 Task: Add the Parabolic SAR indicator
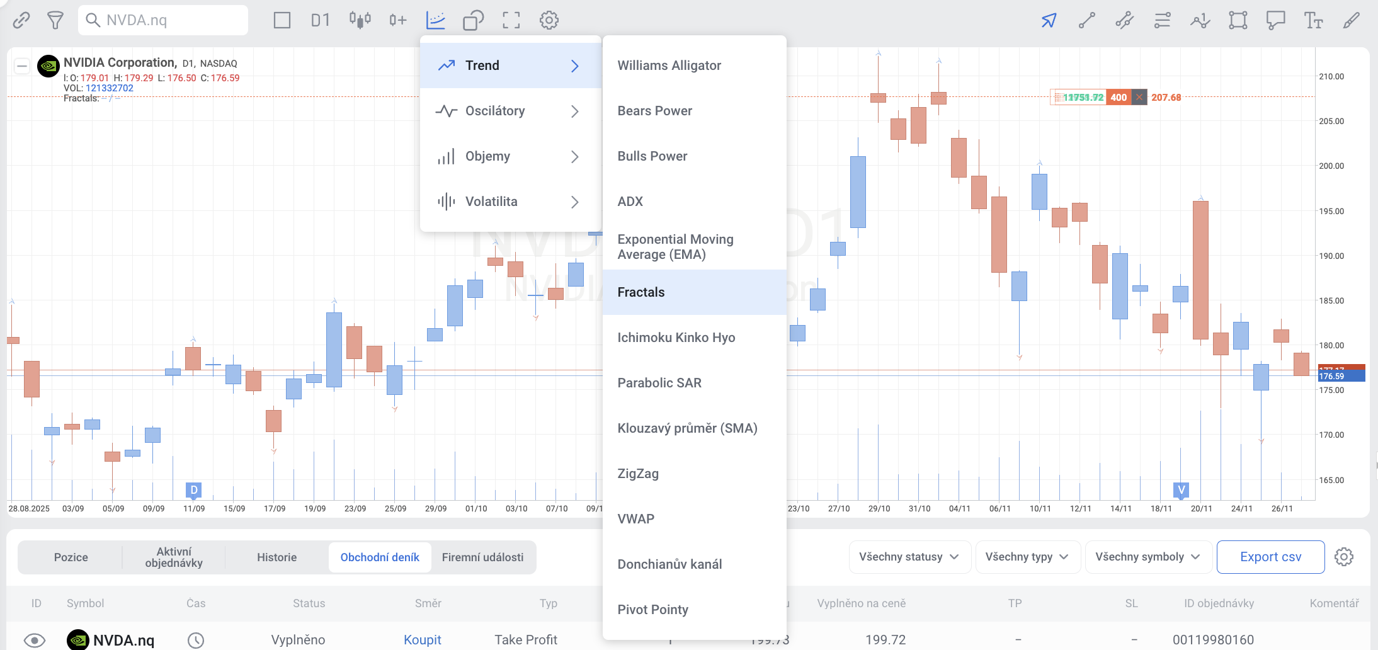click(695, 383)
